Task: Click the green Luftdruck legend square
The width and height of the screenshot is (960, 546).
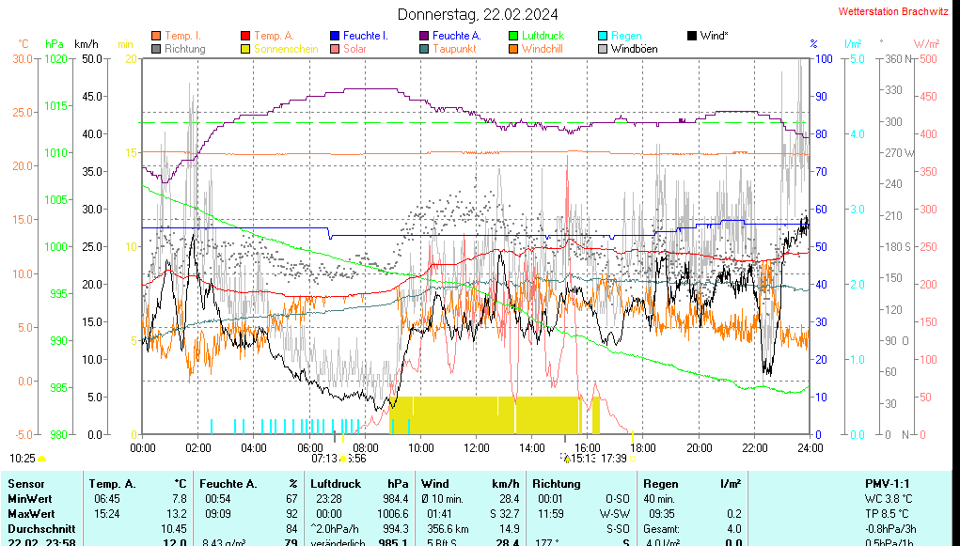Action: 513,36
